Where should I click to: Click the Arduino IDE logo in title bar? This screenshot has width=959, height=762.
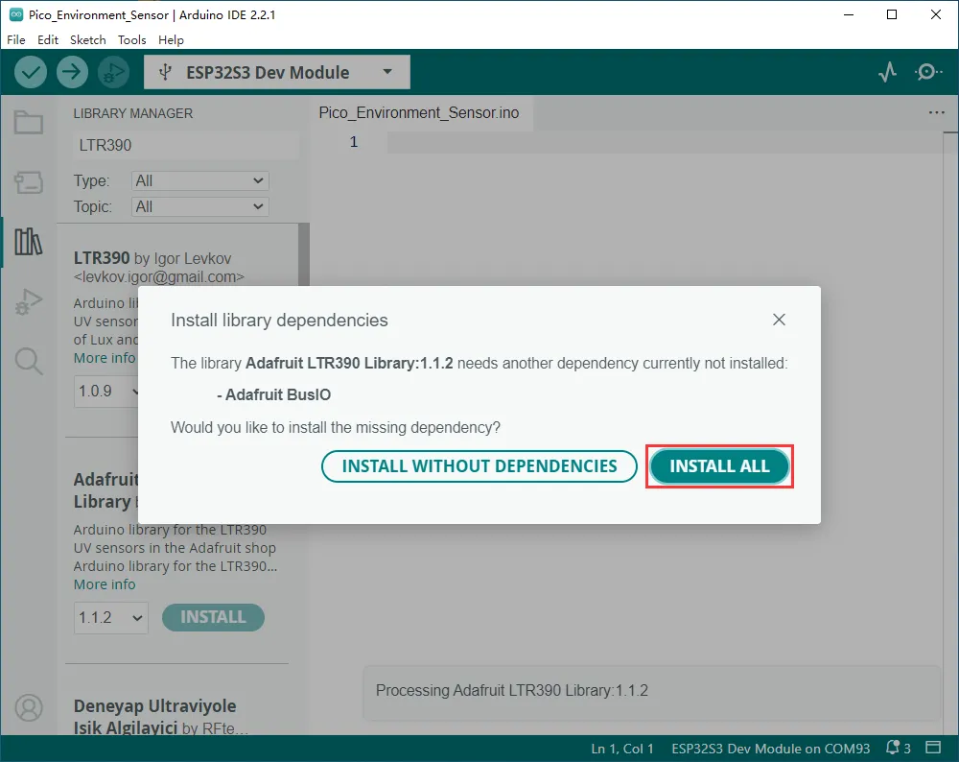point(16,14)
